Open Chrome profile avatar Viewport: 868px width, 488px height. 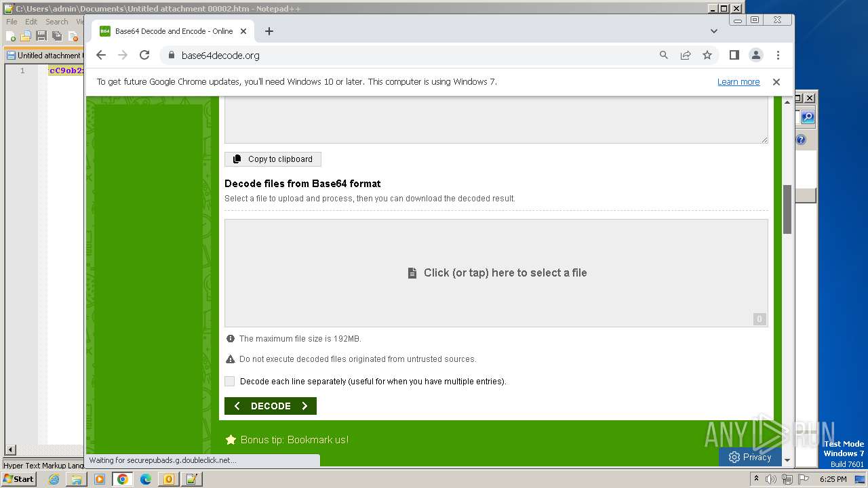tap(756, 56)
